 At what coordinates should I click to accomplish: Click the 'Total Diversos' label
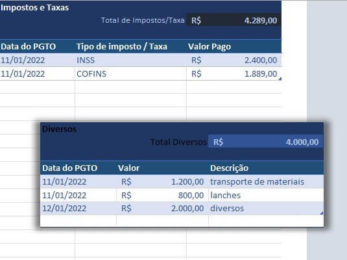click(x=178, y=142)
